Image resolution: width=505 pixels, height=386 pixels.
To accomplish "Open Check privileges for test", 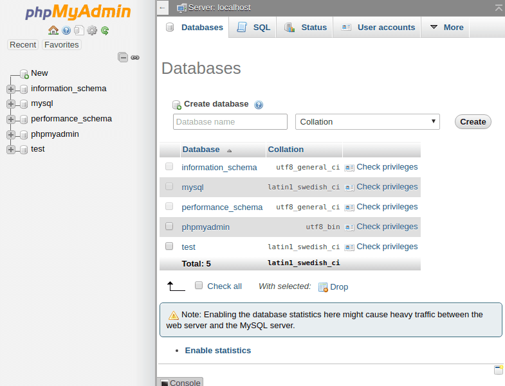I will tap(387, 247).
